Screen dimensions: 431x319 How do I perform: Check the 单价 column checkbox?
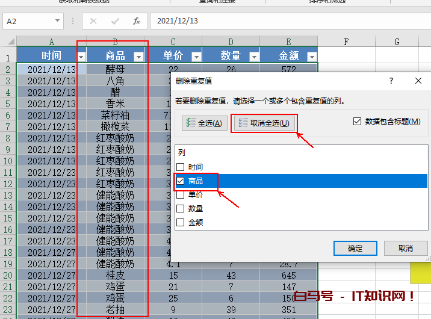181,195
